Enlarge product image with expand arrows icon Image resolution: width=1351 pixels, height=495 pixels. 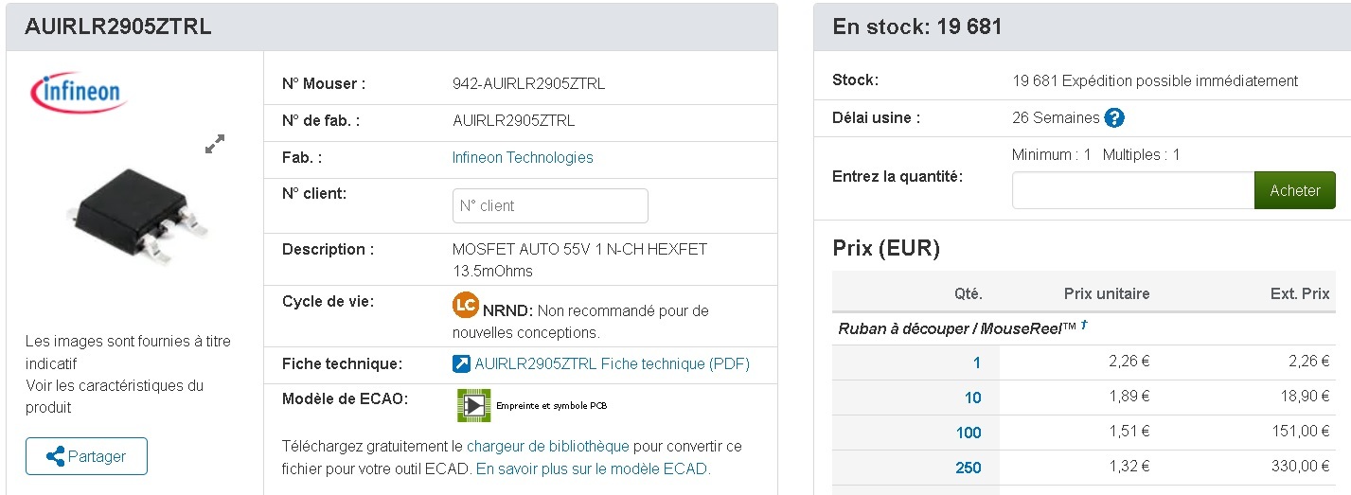[x=215, y=144]
